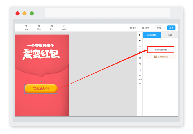
Task: Open the 图片 image tool
Action: 39,28
